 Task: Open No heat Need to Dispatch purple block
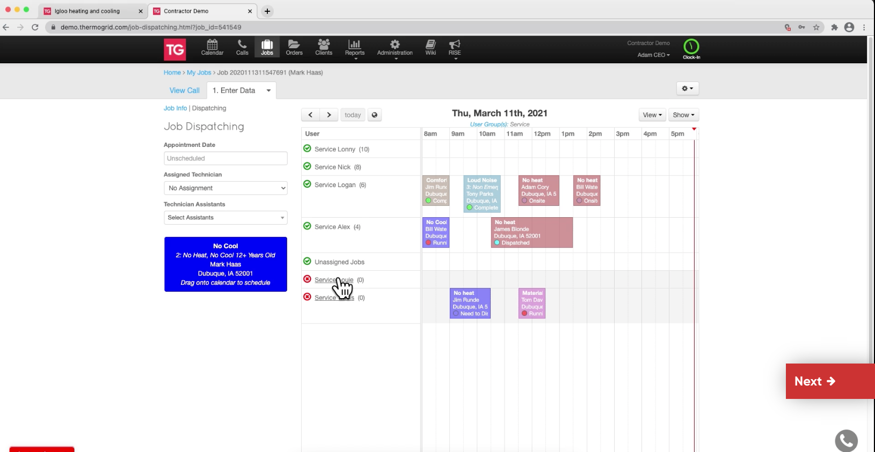(470, 303)
